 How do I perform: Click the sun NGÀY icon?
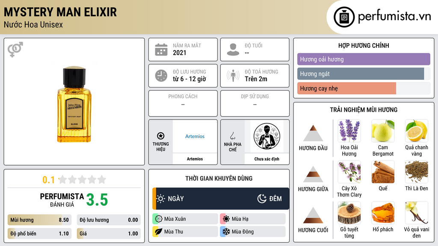[161, 199]
